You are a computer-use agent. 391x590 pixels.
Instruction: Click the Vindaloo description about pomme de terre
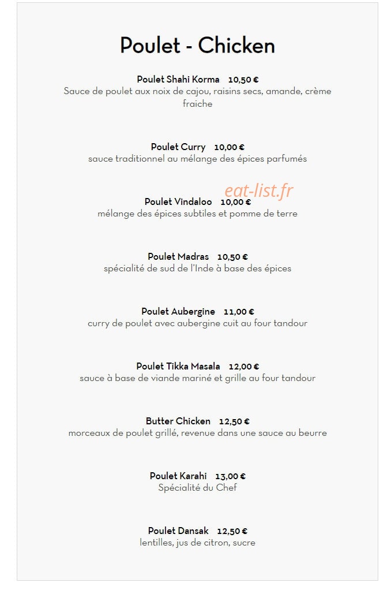click(x=197, y=214)
